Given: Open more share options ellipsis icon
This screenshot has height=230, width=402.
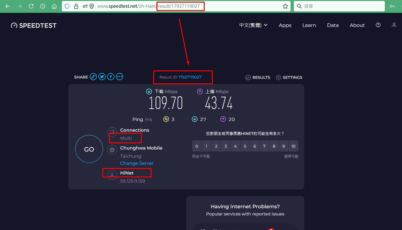Looking at the screenshot, I should point(120,77).
